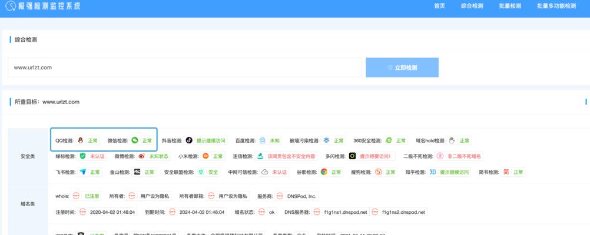Click the 服务商 DNSPod icon
The image size is (590, 235).
[279, 196]
